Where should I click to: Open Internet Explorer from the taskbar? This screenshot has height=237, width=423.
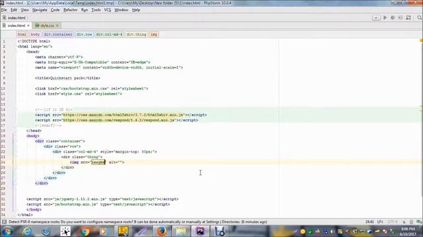pyautogui.click(x=27, y=231)
